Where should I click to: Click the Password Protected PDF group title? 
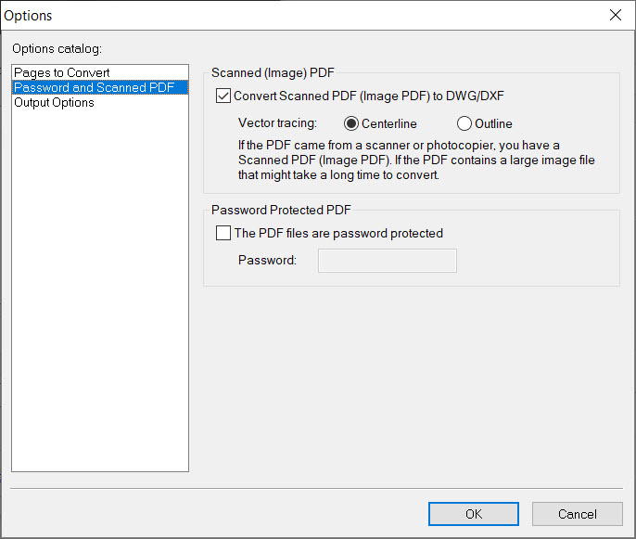click(x=281, y=210)
